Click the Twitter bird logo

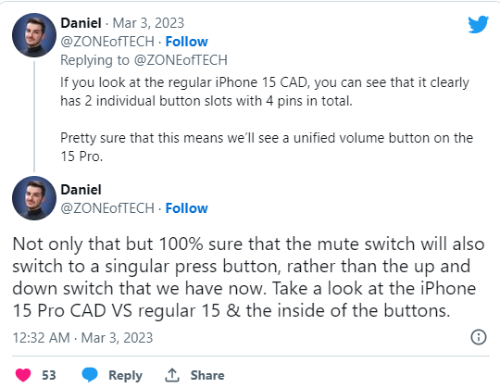478,24
